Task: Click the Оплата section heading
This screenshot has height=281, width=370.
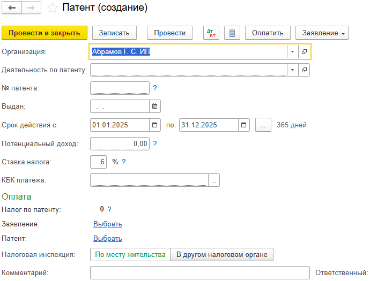Action: (x=17, y=196)
